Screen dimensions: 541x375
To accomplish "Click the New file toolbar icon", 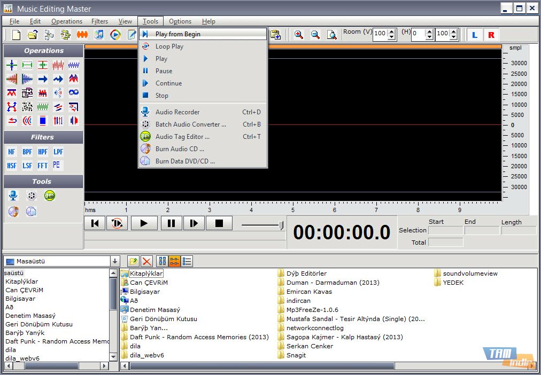I will 16,35.
